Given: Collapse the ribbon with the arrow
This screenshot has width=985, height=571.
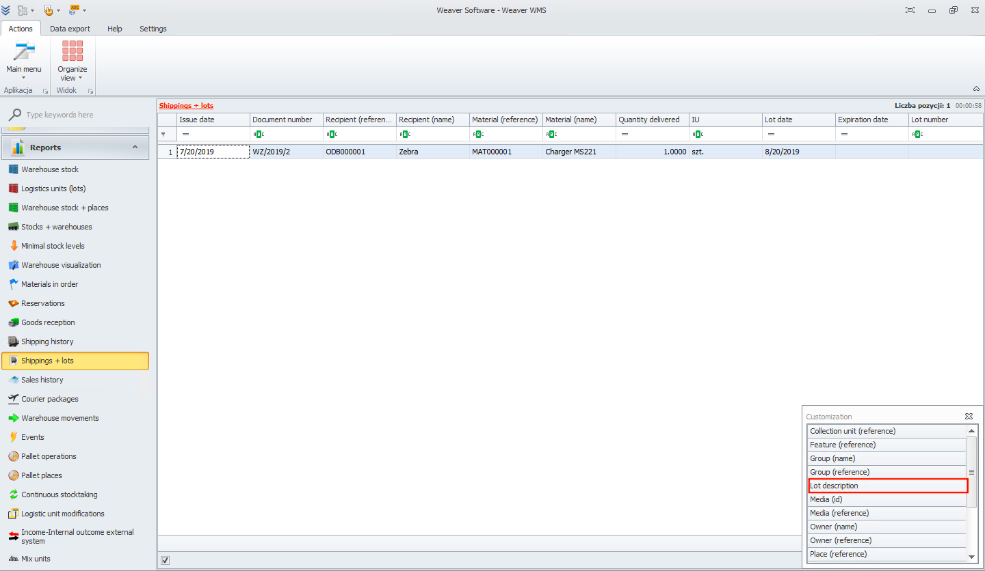Looking at the screenshot, I should (x=976, y=89).
